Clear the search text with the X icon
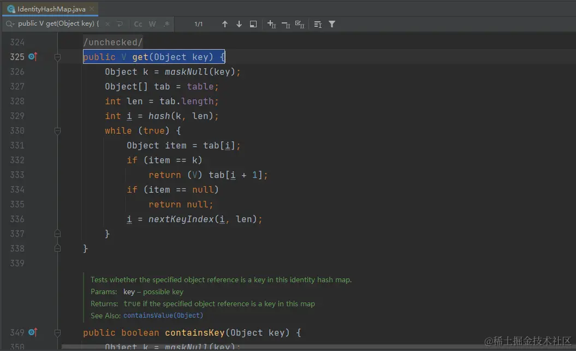Viewport: 576px width, 351px height. click(x=108, y=24)
